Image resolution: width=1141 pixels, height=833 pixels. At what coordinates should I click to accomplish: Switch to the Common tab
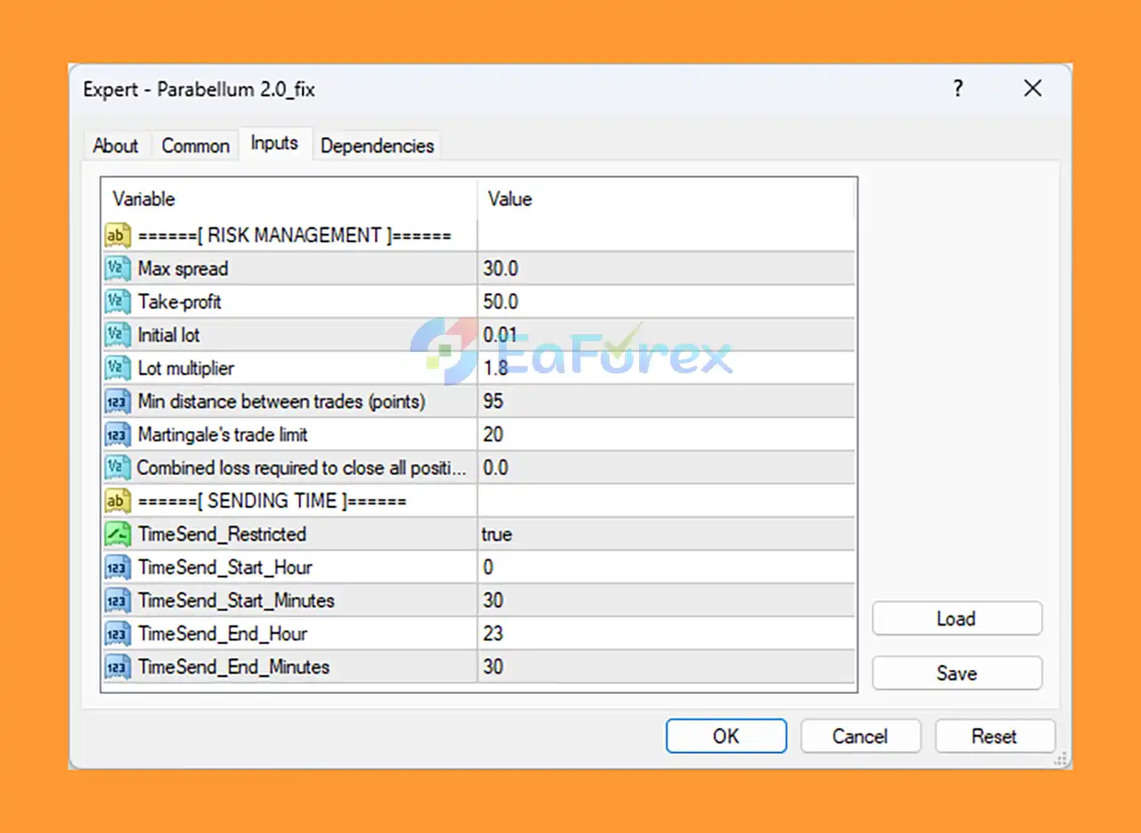[195, 146]
